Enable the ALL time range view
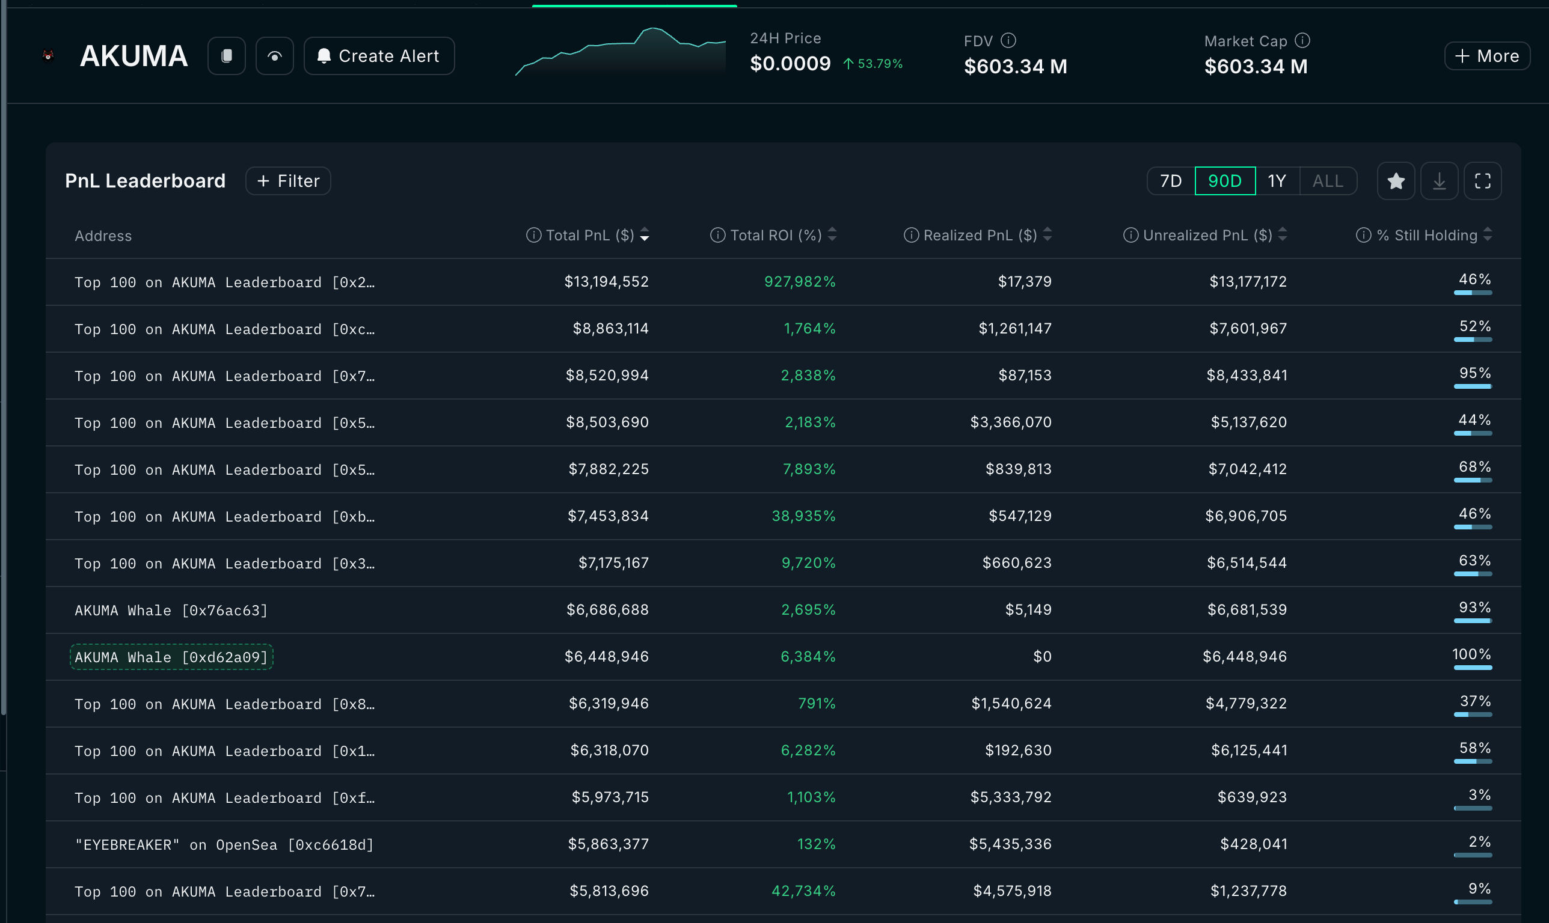 click(1328, 180)
